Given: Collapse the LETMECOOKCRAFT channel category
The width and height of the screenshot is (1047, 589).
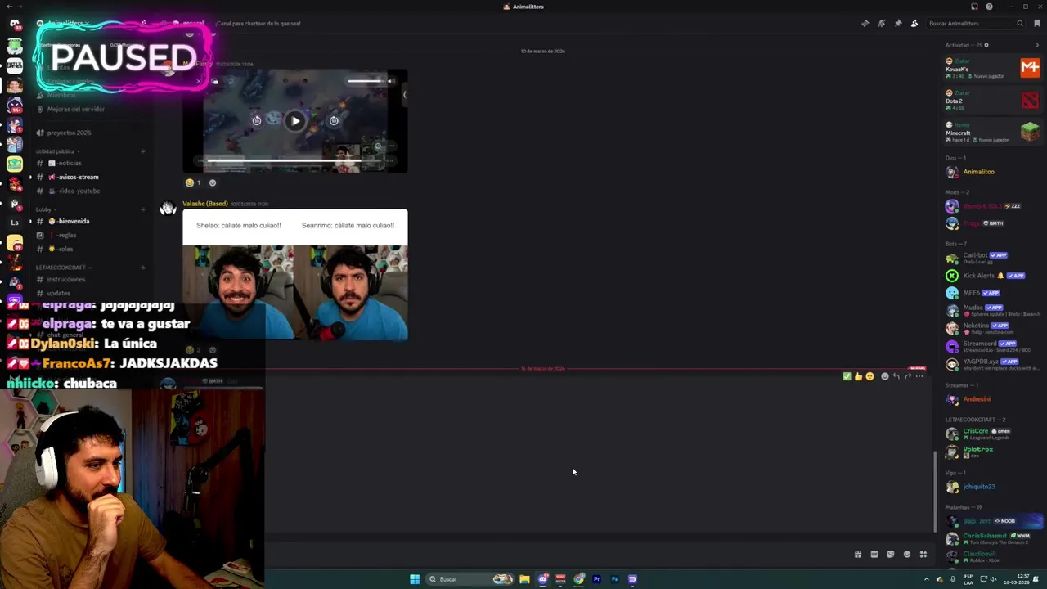Looking at the screenshot, I should pyautogui.click(x=62, y=268).
